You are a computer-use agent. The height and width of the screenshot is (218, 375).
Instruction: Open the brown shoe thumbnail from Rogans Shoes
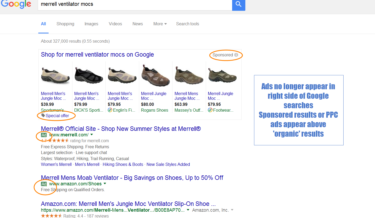156,76
